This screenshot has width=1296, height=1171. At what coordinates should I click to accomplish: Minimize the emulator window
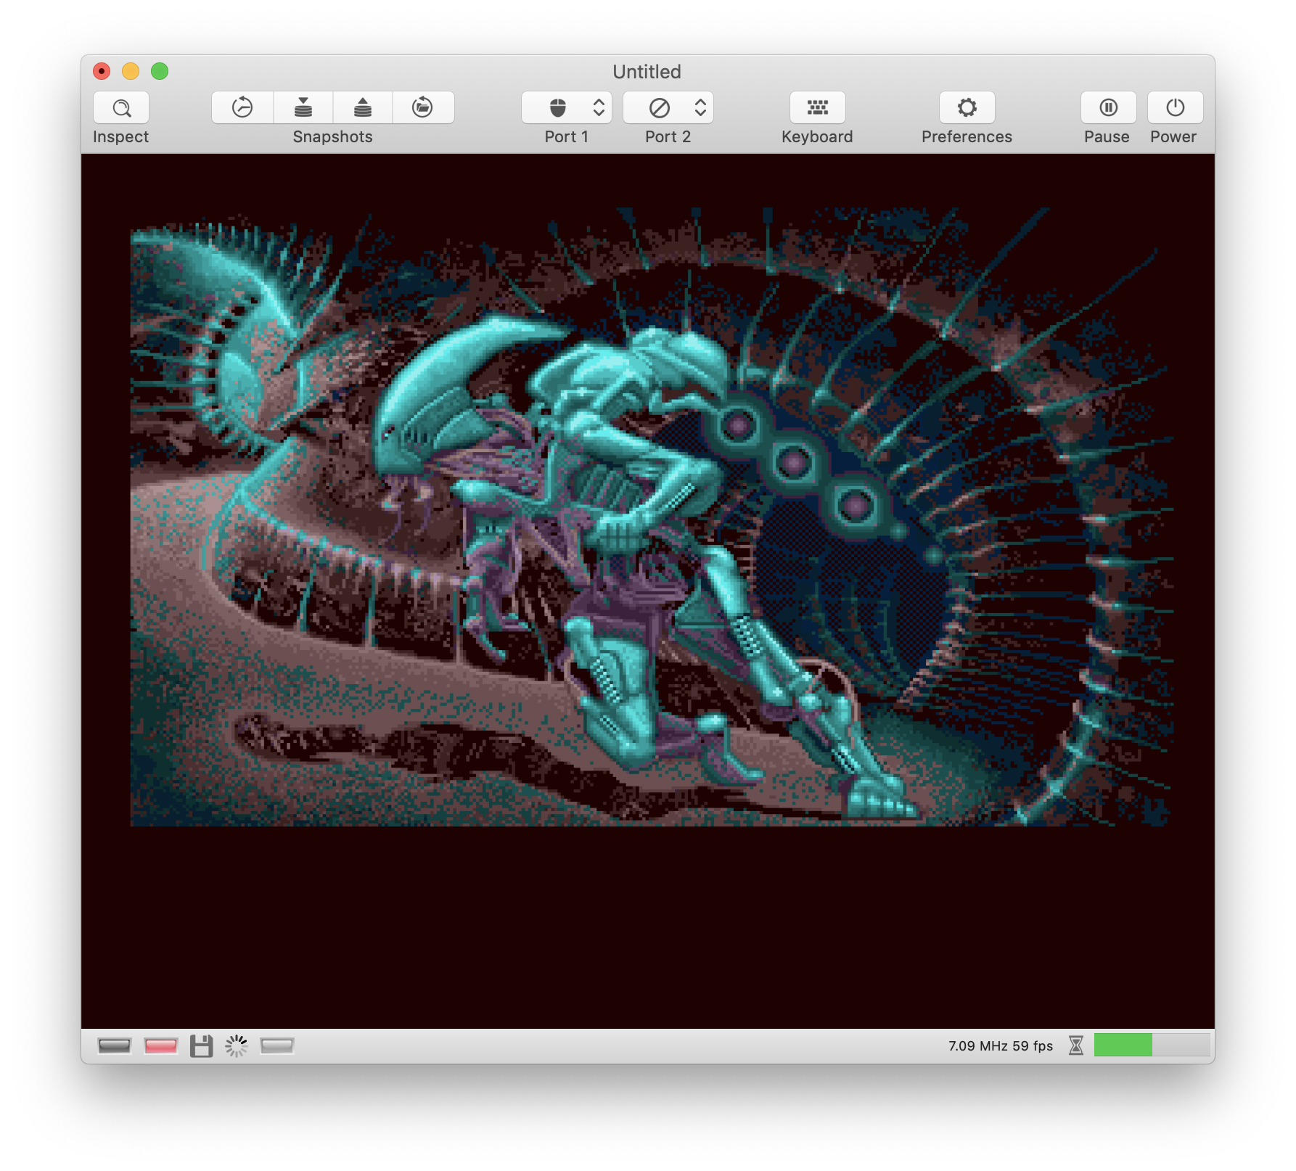(x=131, y=71)
